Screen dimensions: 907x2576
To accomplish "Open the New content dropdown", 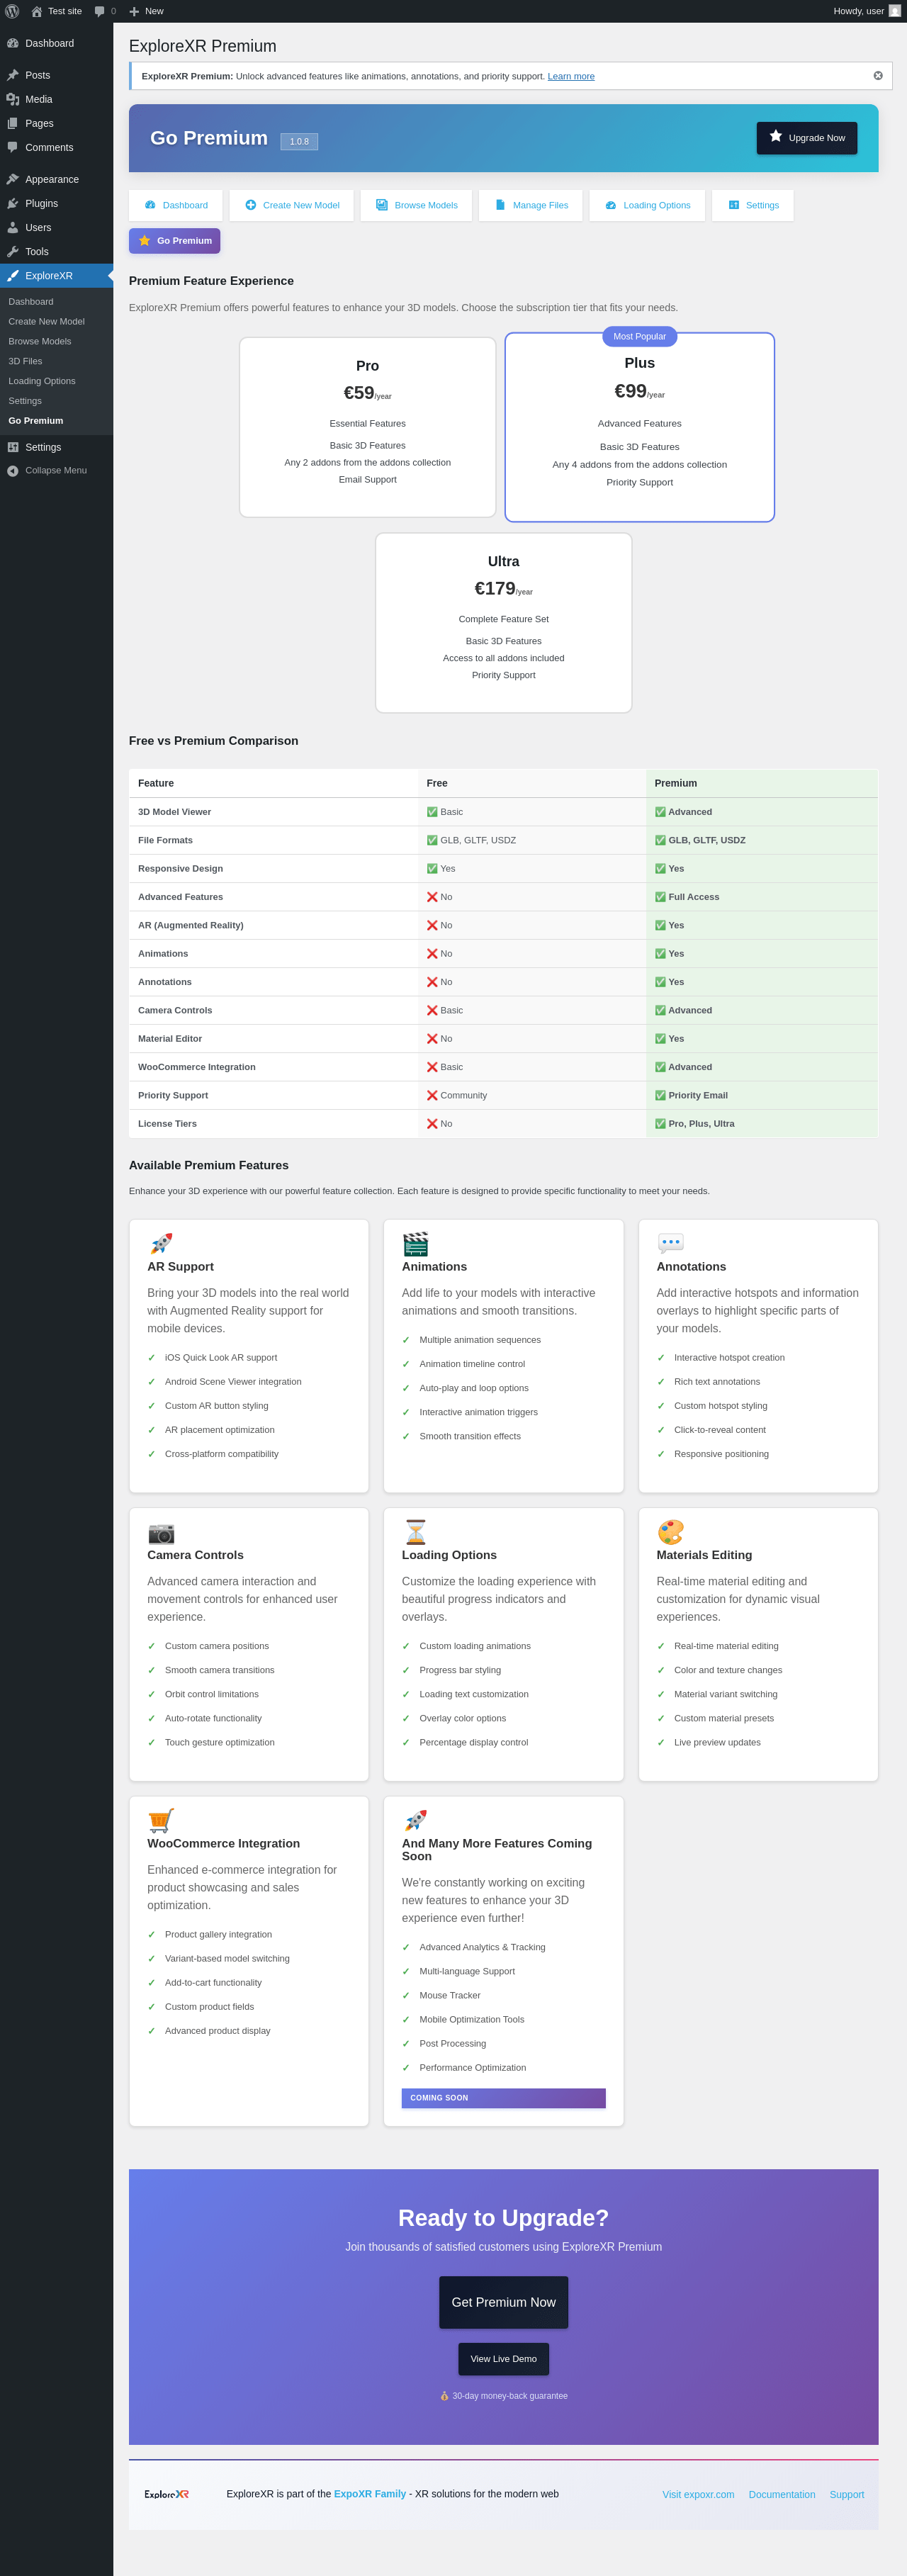I will coord(146,11).
